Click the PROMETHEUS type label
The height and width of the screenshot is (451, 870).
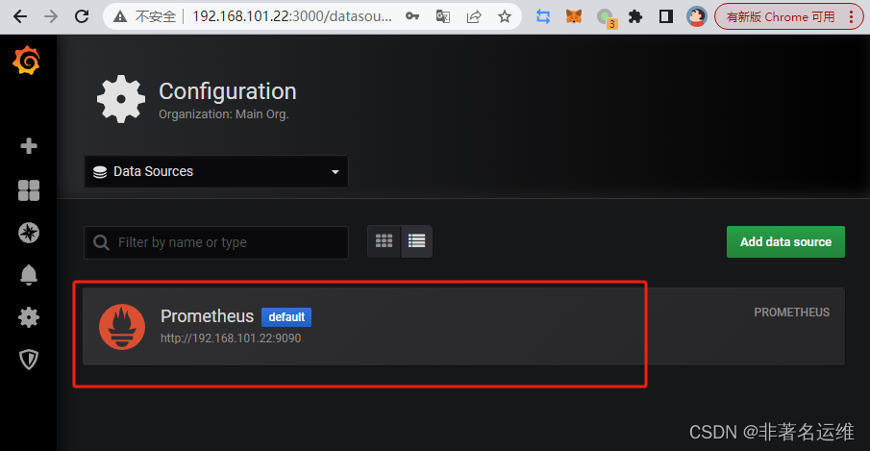point(792,313)
